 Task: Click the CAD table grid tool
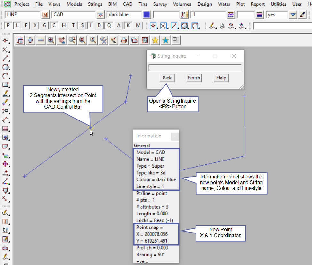[x=5, y=129]
